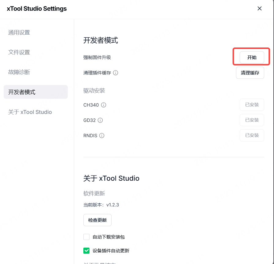Click the 设备插件自动更新 label text
The image size is (274, 264).
pyautogui.click(x=111, y=251)
